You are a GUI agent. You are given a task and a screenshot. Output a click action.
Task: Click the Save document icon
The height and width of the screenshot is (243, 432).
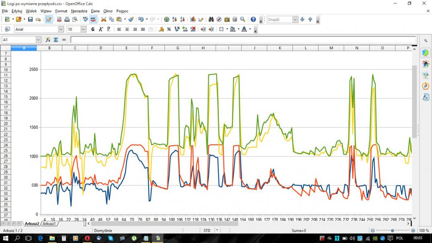(30, 19)
